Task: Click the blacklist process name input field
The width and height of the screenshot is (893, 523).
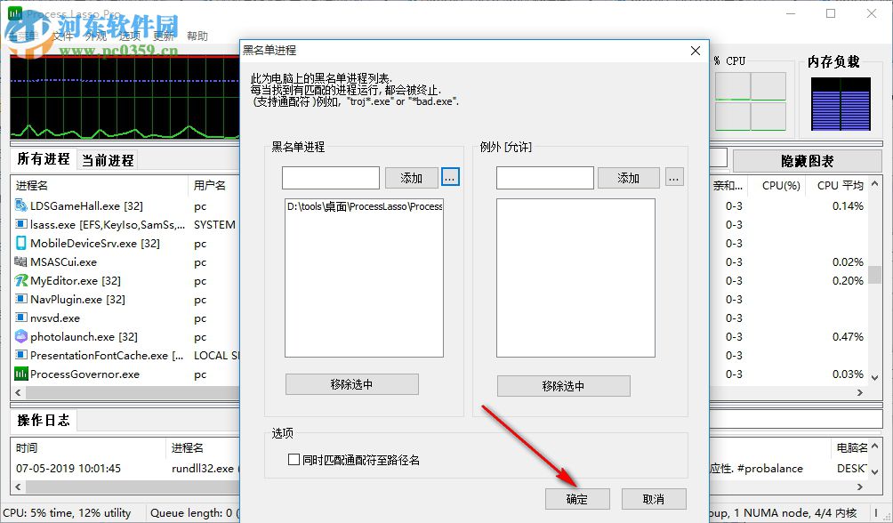Action: (330, 177)
